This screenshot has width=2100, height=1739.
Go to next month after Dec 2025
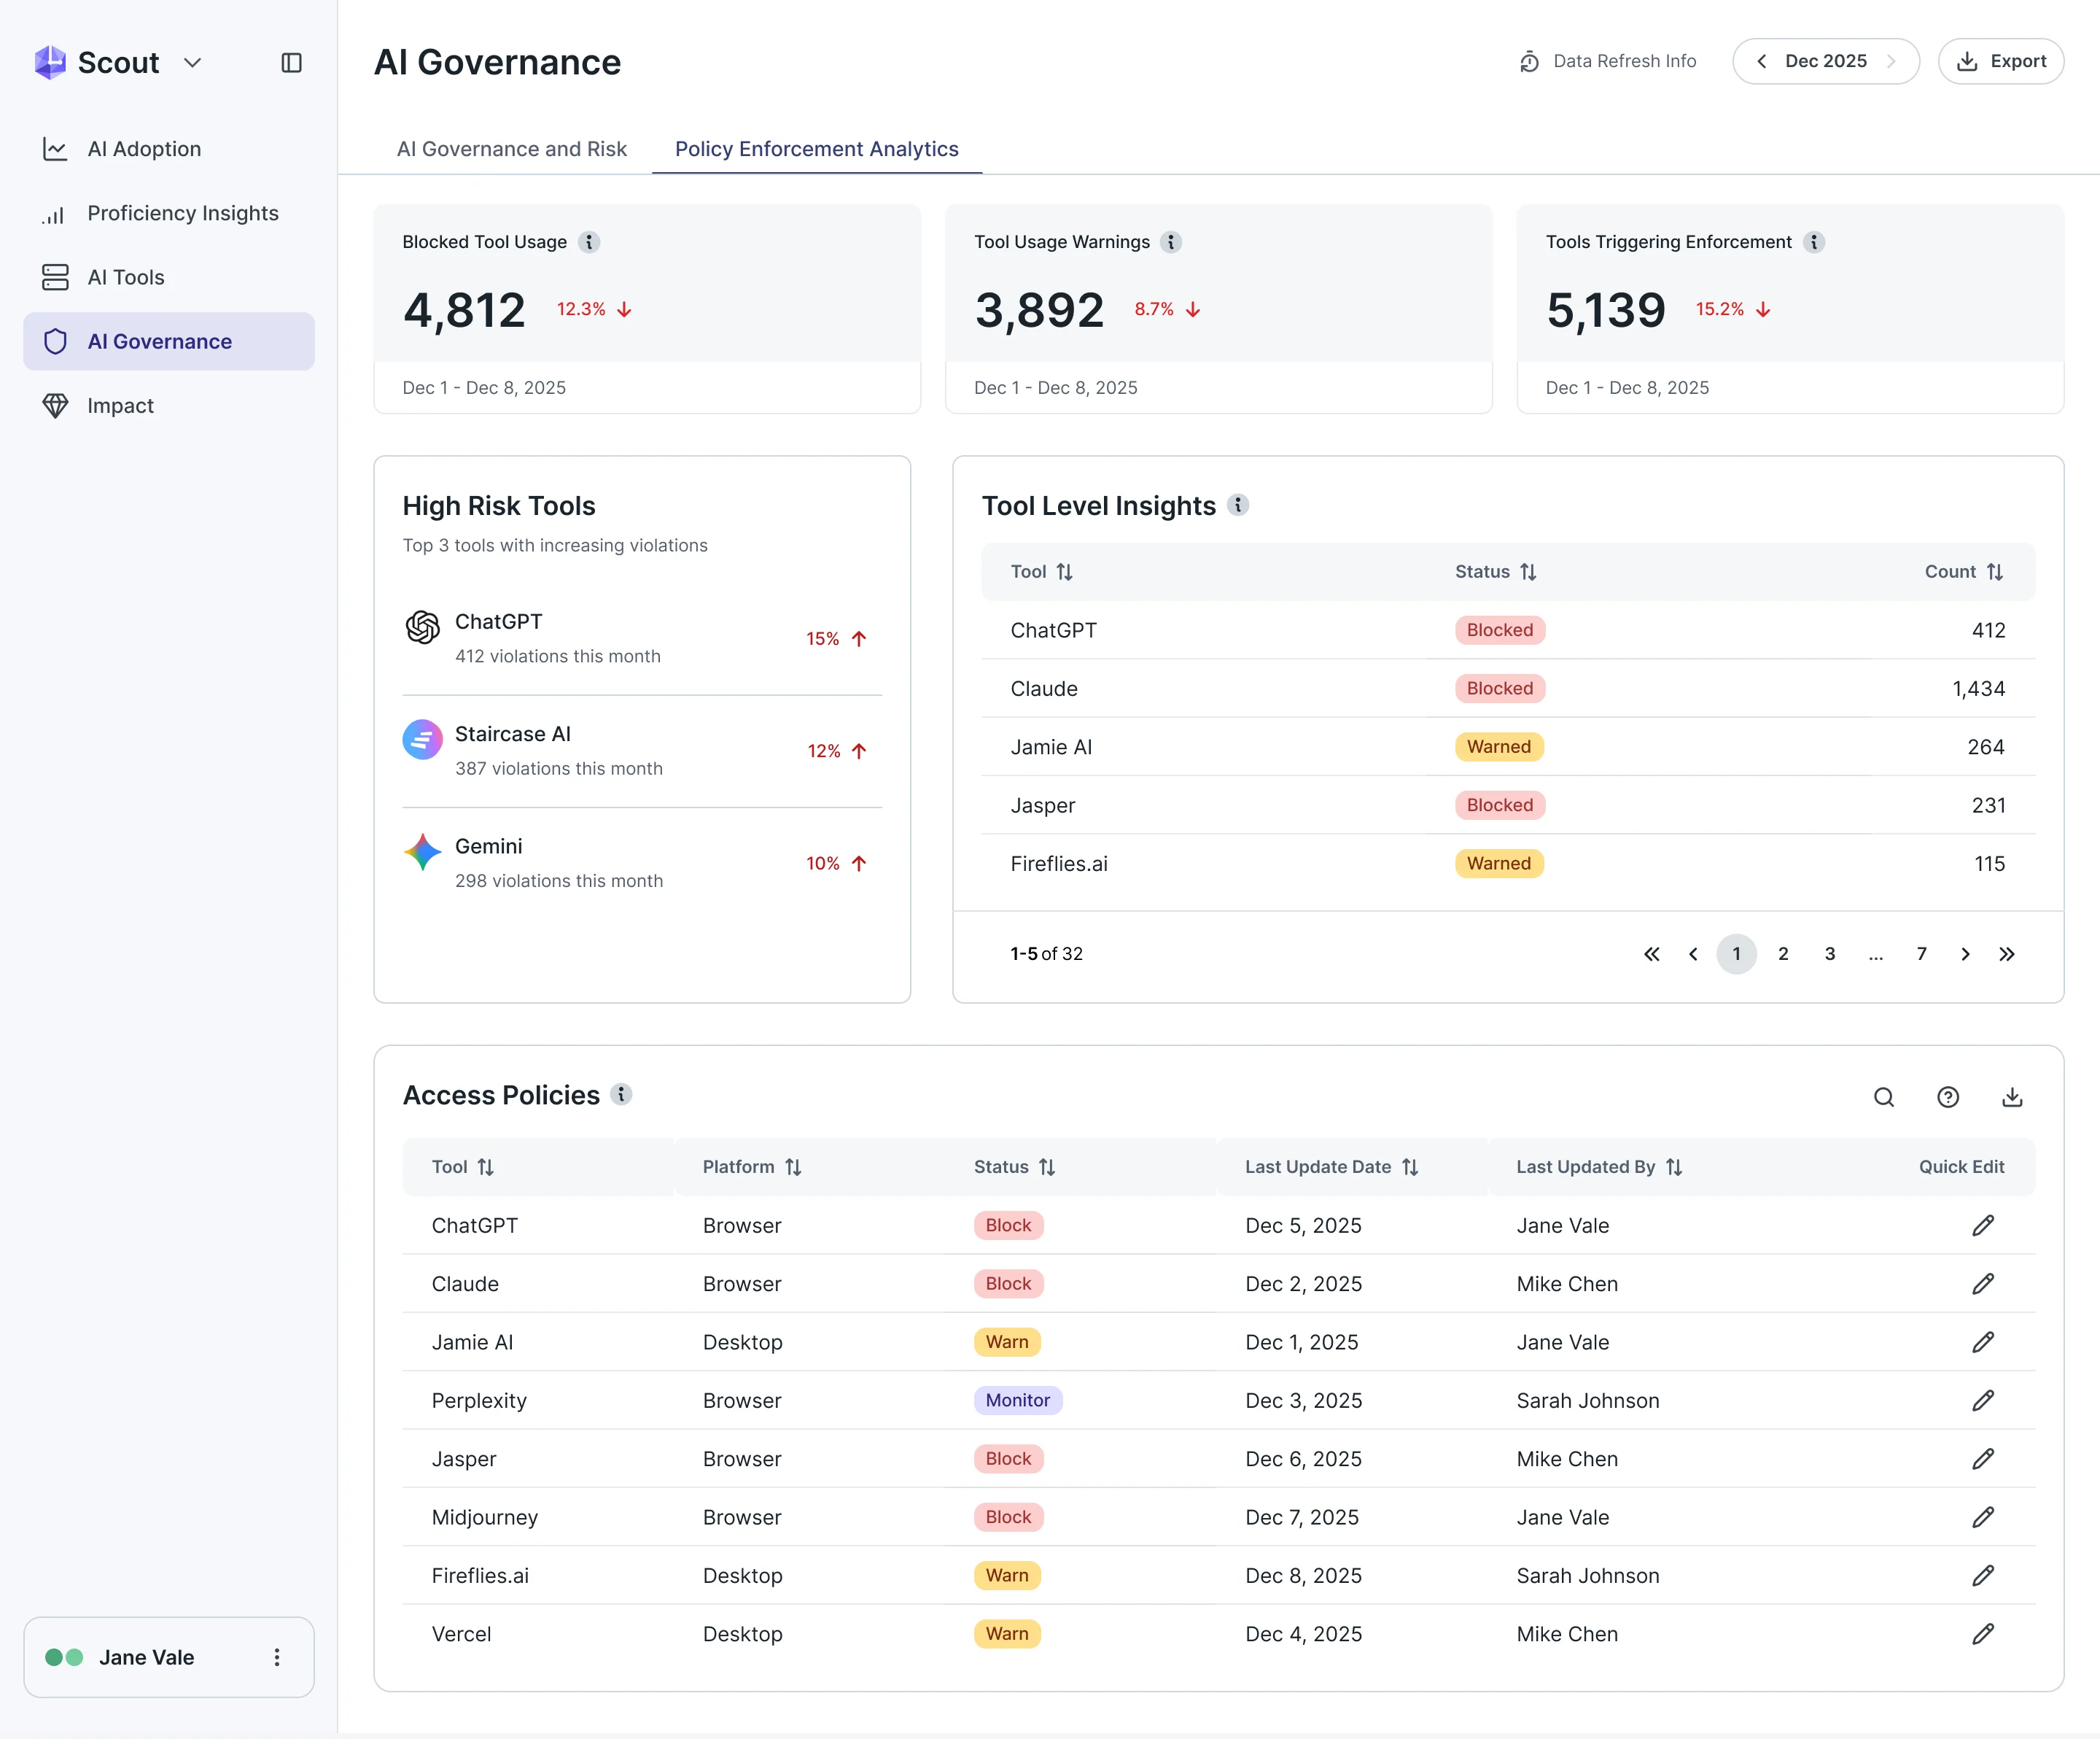pyautogui.click(x=1891, y=61)
